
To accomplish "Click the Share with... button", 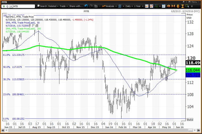I will (x=76, y=6).
